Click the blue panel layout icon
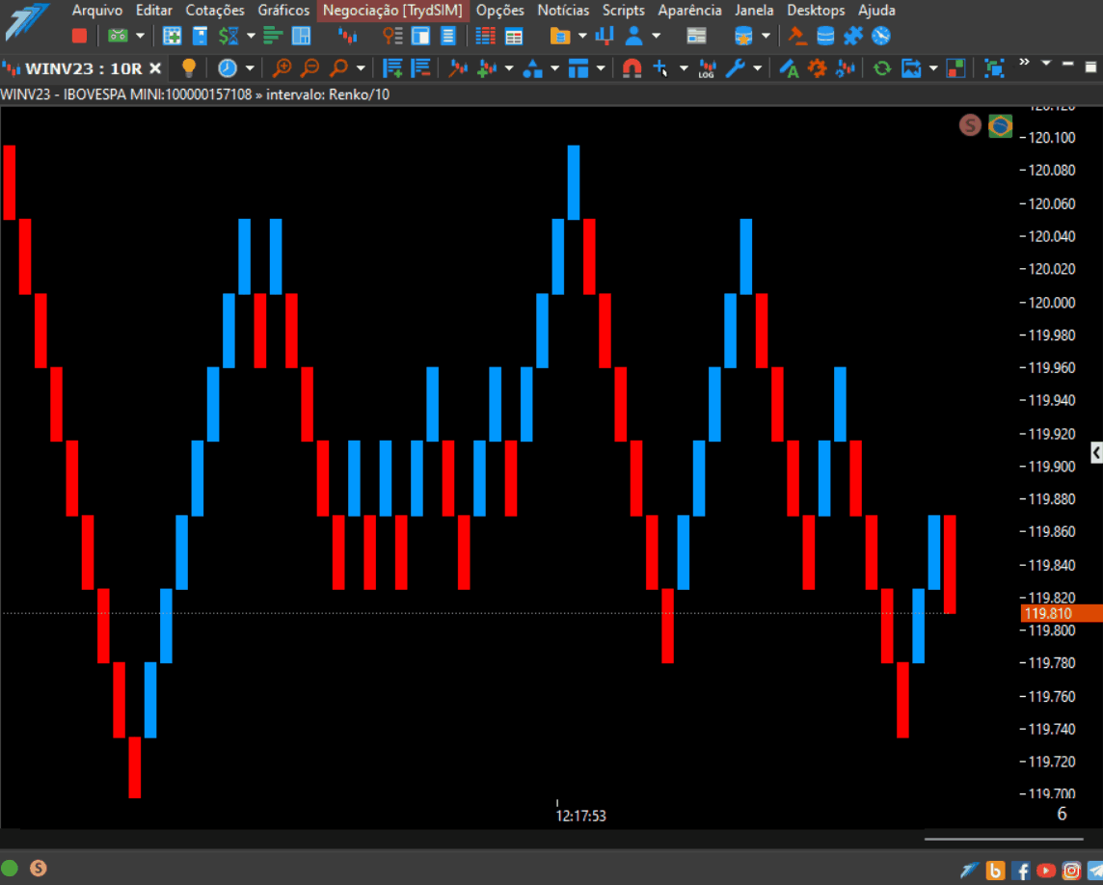 pyautogui.click(x=301, y=35)
